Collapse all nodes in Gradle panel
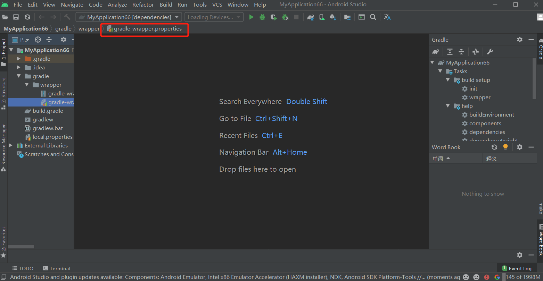Screen dimensions: 543x281 pyautogui.click(x=461, y=52)
